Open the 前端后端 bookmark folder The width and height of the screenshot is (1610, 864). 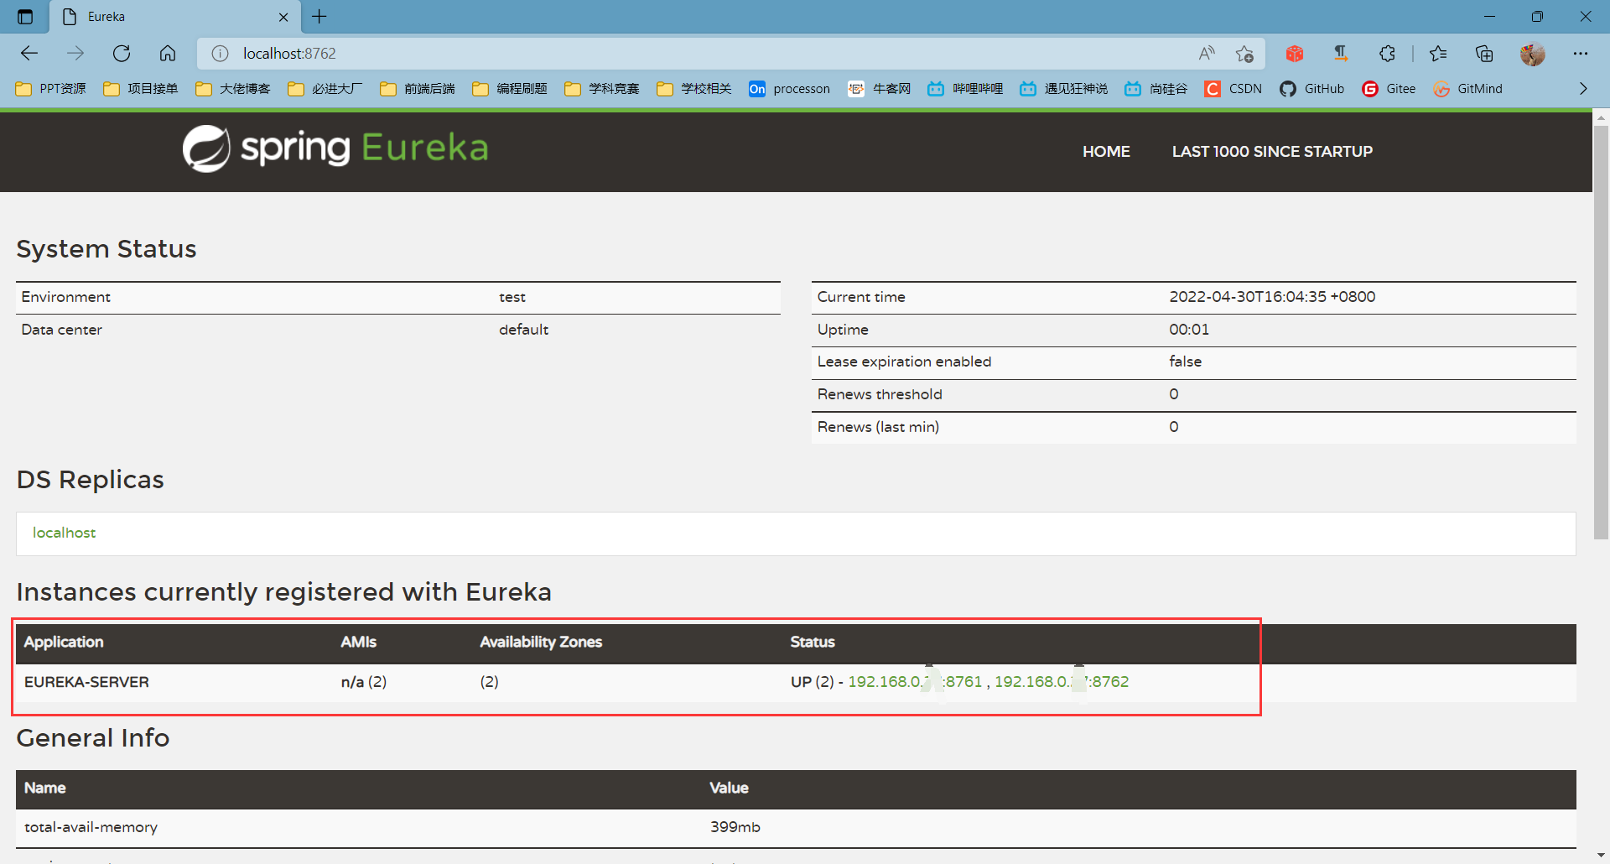coord(418,89)
